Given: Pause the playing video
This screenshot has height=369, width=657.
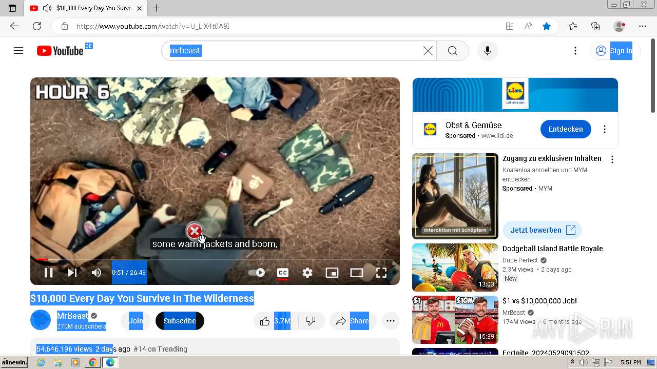Looking at the screenshot, I should click(x=48, y=273).
